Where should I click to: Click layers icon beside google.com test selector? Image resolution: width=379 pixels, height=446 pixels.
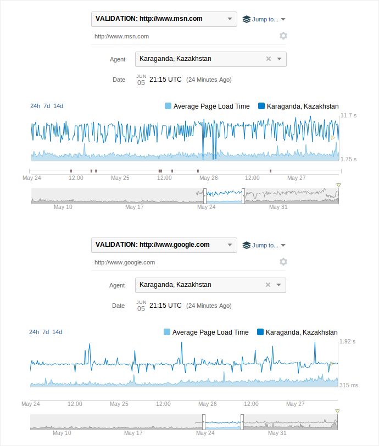click(x=247, y=245)
